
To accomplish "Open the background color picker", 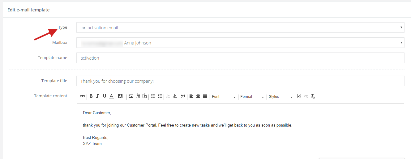I will [x=122, y=96].
